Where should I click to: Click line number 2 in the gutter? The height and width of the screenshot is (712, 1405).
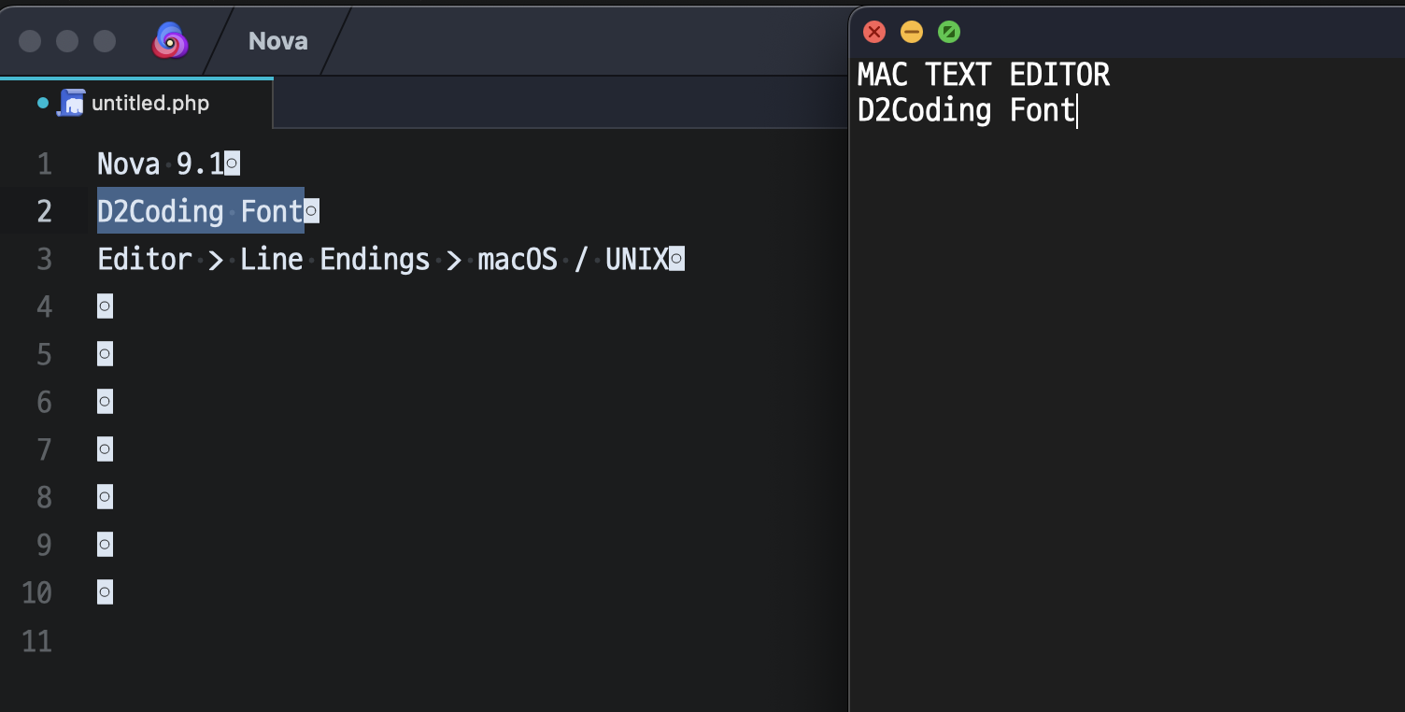[x=44, y=211]
